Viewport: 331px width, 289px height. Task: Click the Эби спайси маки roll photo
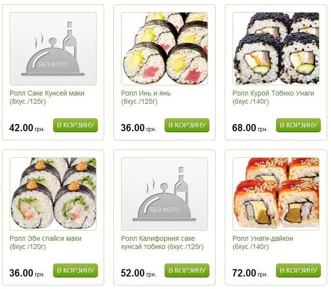click(53, 194)
